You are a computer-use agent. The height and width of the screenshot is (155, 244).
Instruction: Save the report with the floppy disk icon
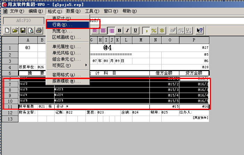coord(23,31)
